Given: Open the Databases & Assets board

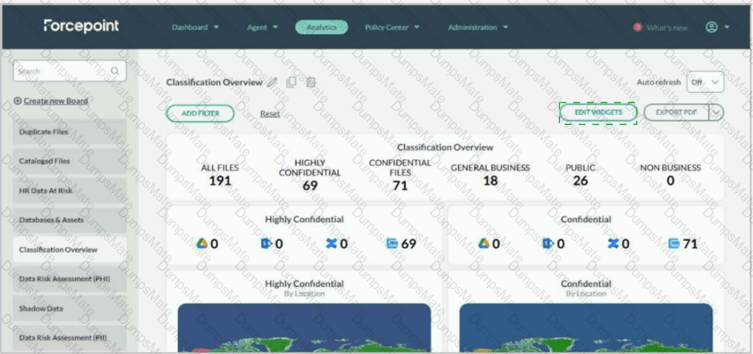Looking at the screenshot, I should [x=70, y=219].
